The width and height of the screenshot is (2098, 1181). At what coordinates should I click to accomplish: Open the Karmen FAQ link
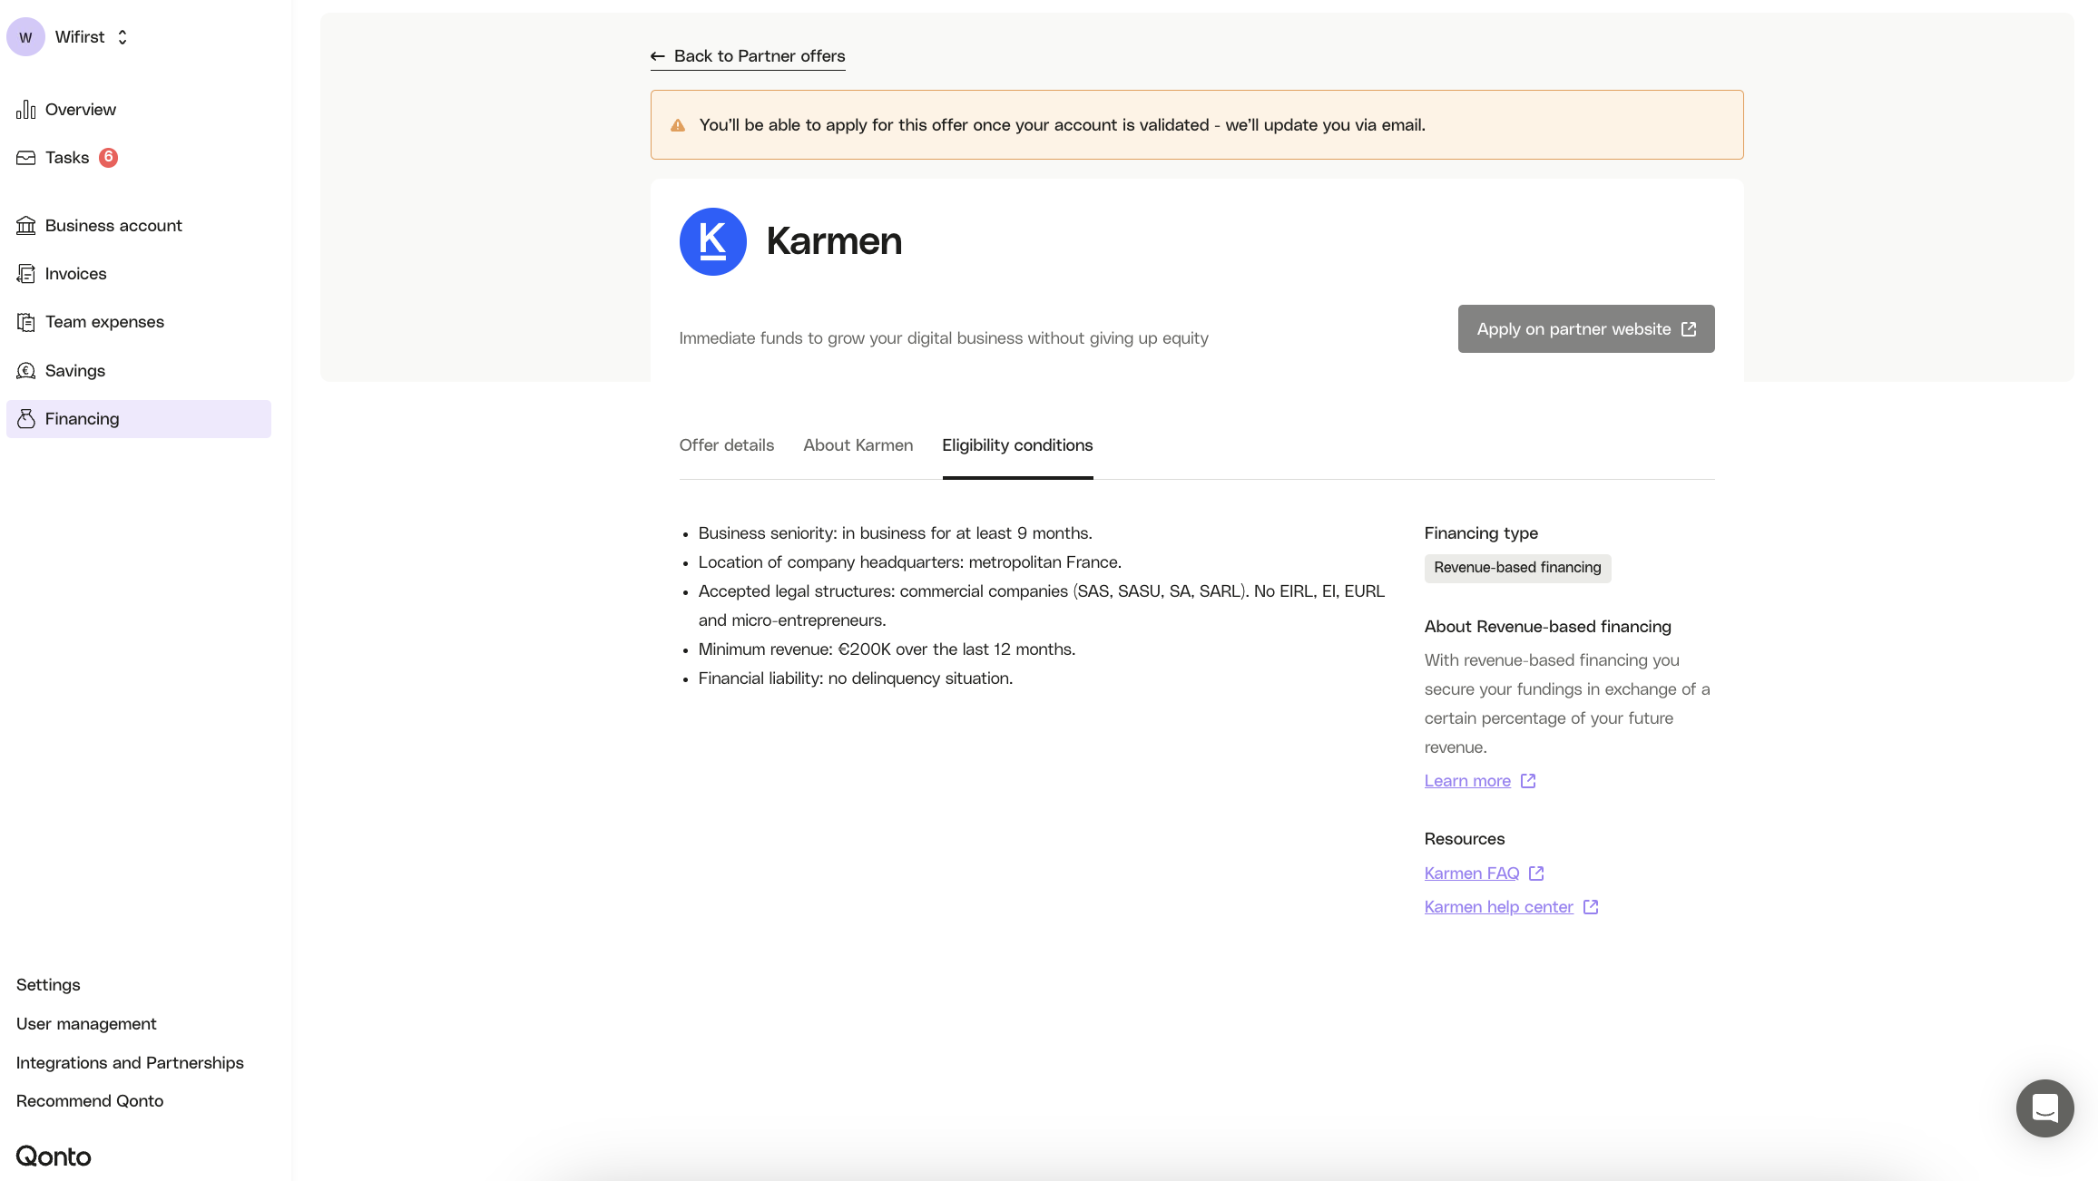pyautogui.click(x=1472, y=874)
